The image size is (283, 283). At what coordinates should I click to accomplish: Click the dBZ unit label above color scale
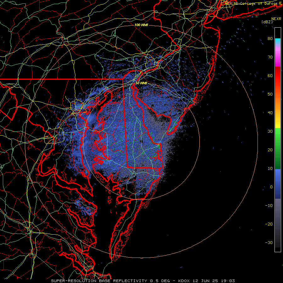click(x=267, y=22)
